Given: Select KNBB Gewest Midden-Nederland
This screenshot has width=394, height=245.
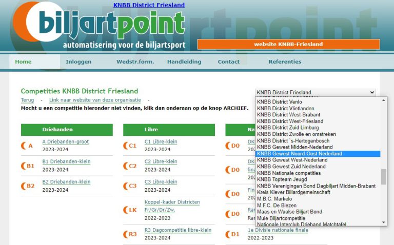Looking at the screenshot, I should pos(318,147).
